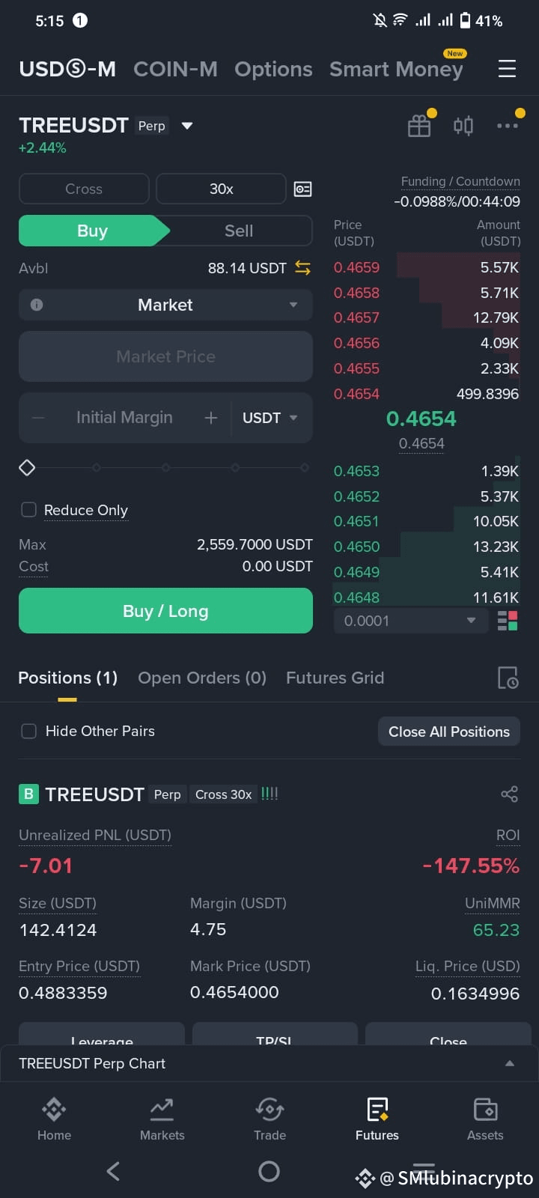Open the hamburger menu icon
This screenshot has height=1198, width=539.
(x=507, y=69)
